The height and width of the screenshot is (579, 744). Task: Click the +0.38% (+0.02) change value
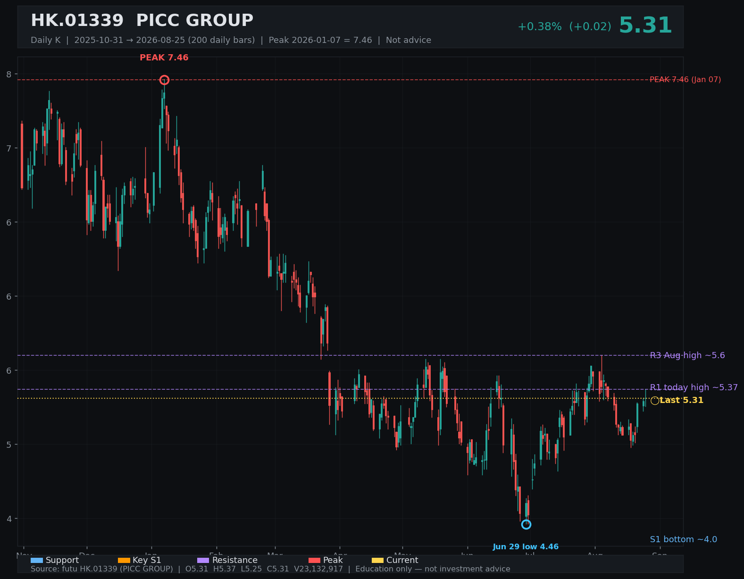pyautogui.click(x=564, y=27)
